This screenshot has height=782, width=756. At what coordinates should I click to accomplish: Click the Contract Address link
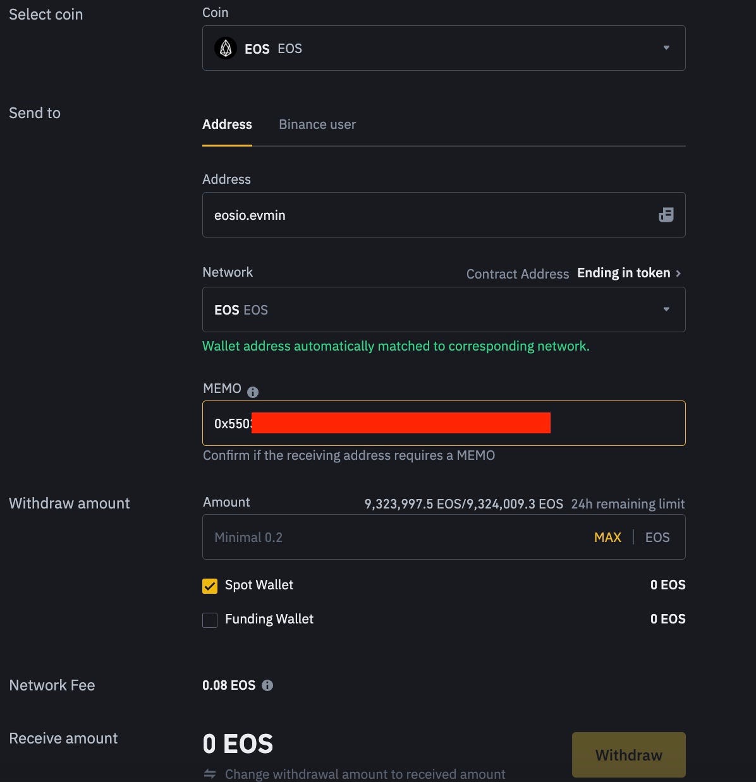tap(518, 274)
